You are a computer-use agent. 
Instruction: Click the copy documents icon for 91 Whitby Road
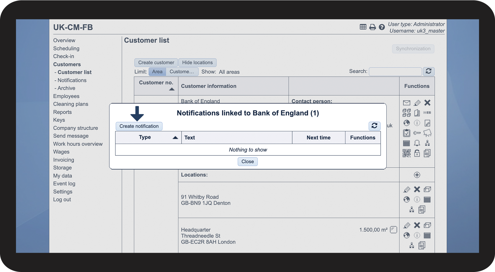point(422,210)
